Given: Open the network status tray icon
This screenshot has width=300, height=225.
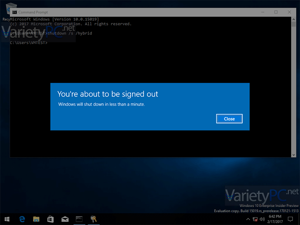Looking at the screenshot, I should pos(255,219).
